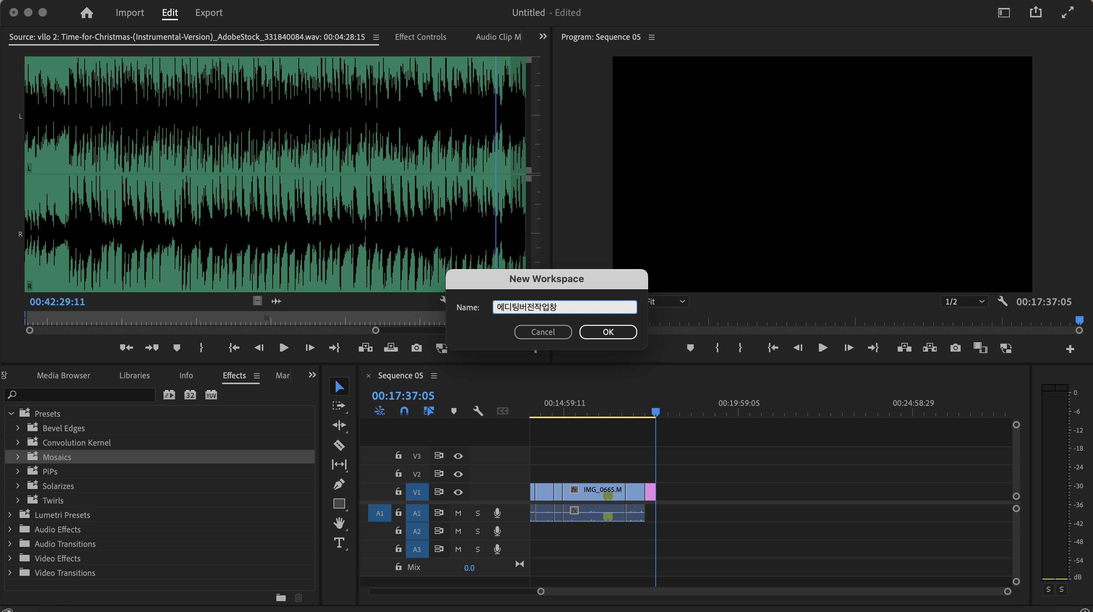Choose the Ripple Edit tool
The width and height of the screenshot is (1093, 612).
pos(339,425)
